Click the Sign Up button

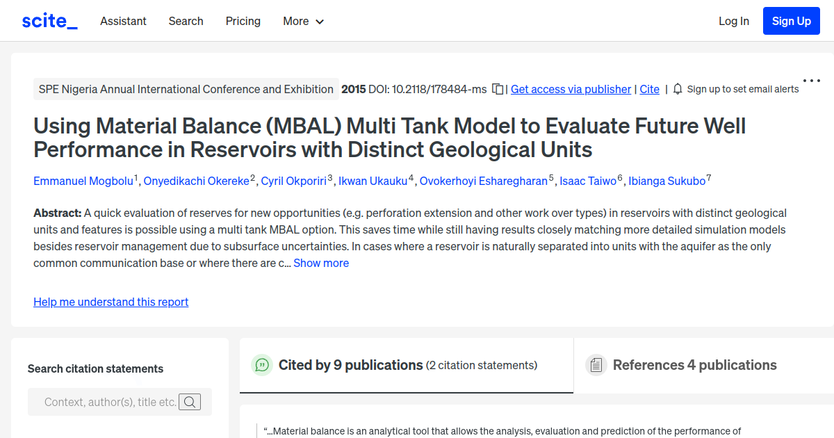coord(791,20)
